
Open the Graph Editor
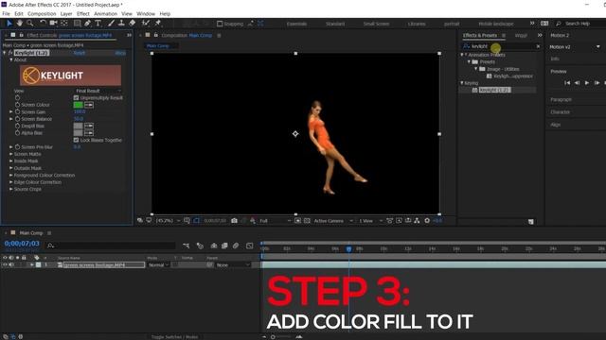click(250, 246)
